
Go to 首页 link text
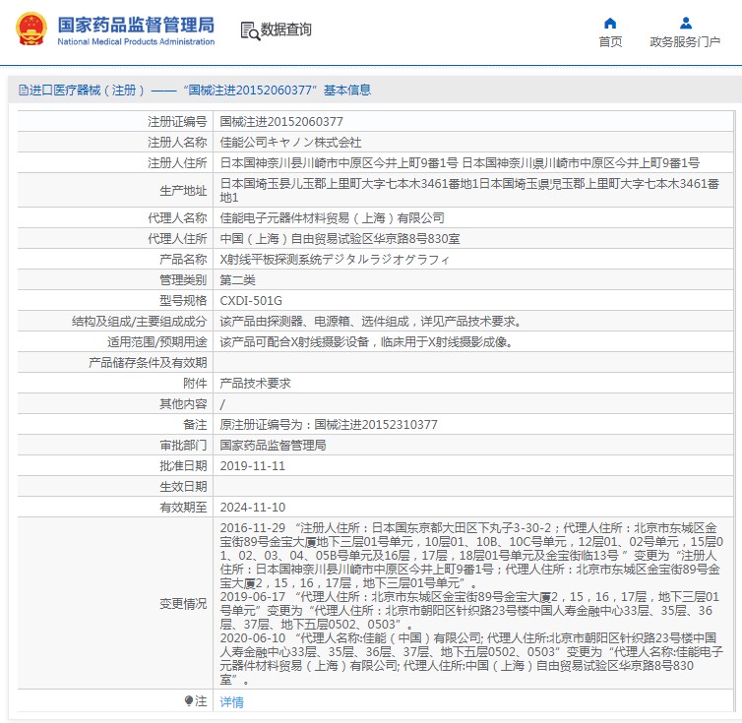(610, 42)
